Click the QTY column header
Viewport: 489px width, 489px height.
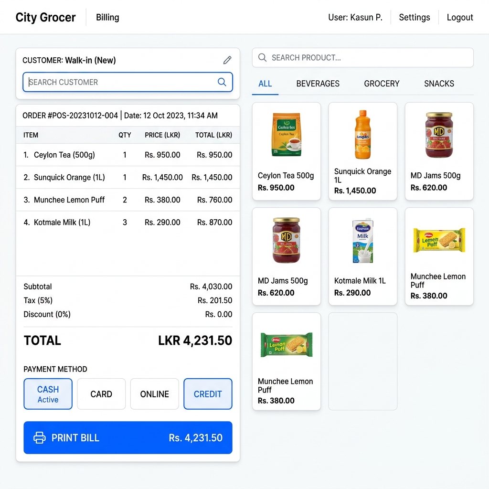125,135
